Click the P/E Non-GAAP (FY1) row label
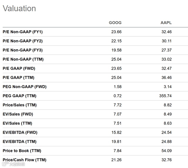This screenshot has width=188, height=168. point(23,32)
